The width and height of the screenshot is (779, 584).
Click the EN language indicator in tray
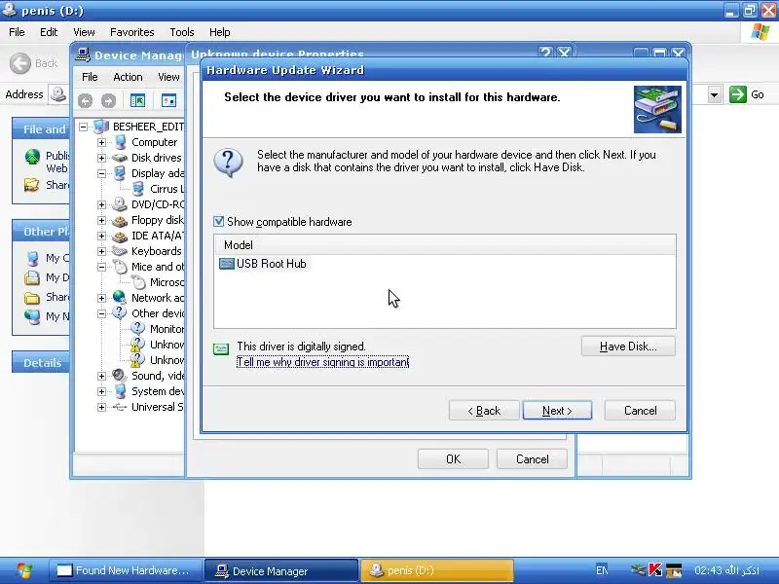(x=602, y=570)
